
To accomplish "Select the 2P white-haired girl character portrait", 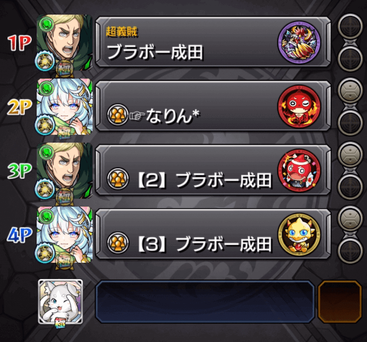I will [65, 107].
